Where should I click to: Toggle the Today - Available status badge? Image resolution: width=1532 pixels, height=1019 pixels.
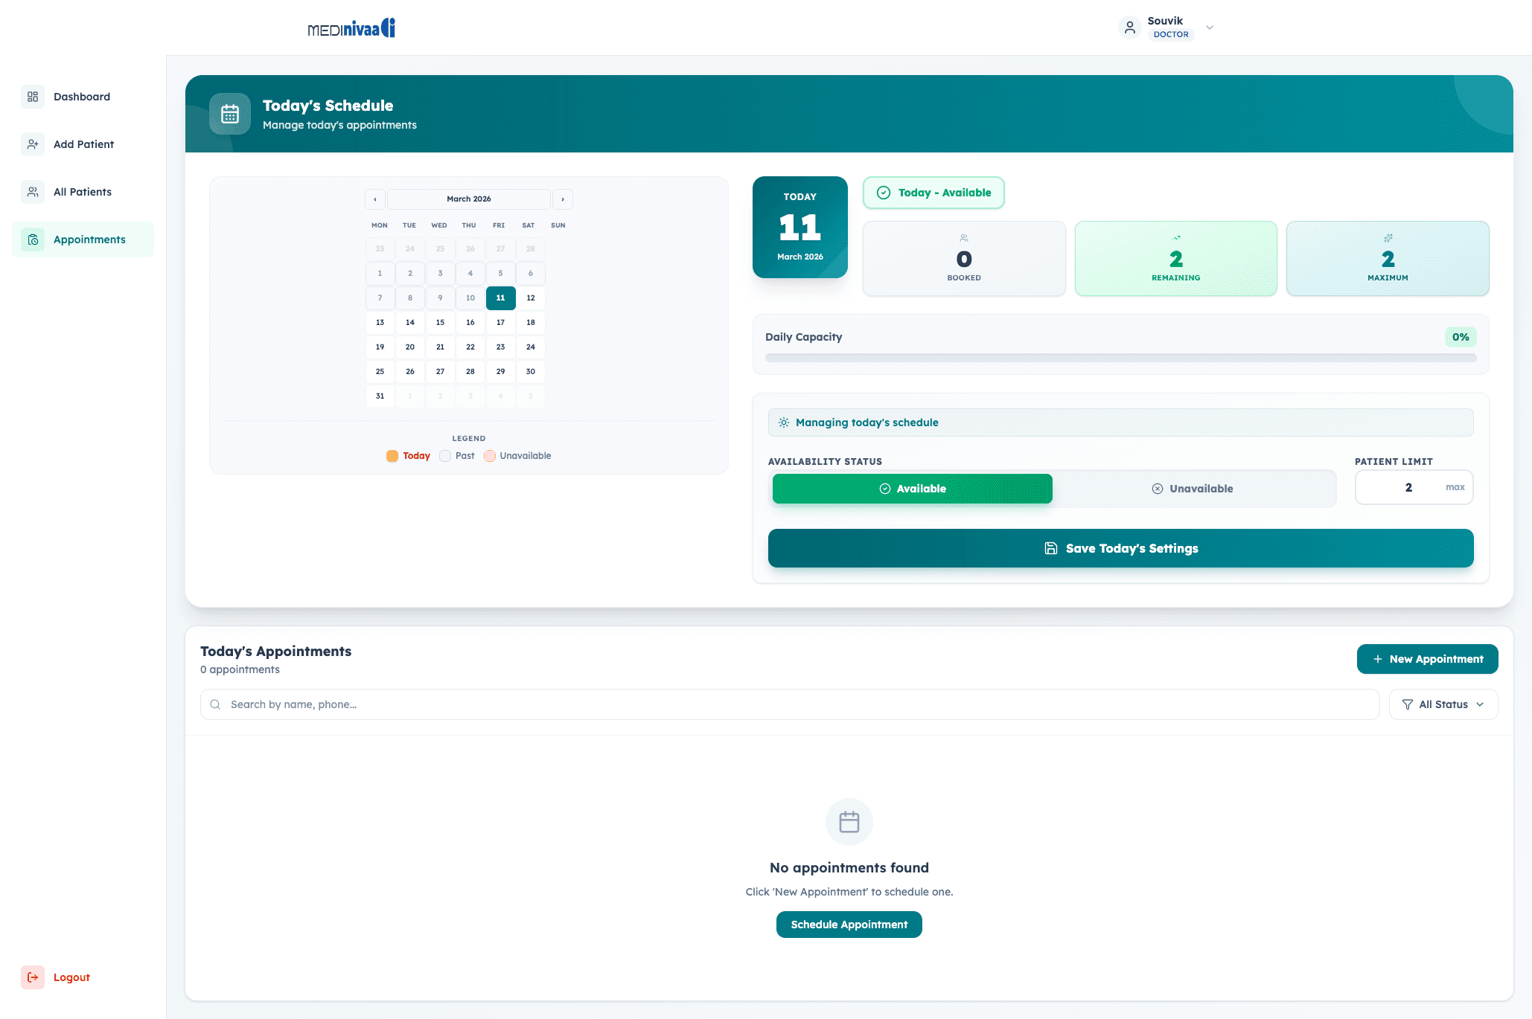[x=933, y=193]
